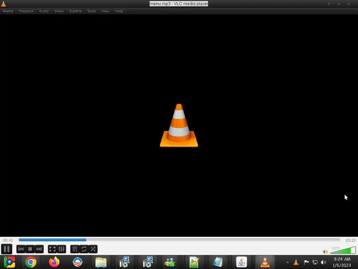Set volume using the green volume slider
The width and height of the screenshot is (358, 269).
[x=343, y=250]
